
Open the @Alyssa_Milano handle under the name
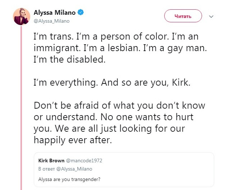51,21
